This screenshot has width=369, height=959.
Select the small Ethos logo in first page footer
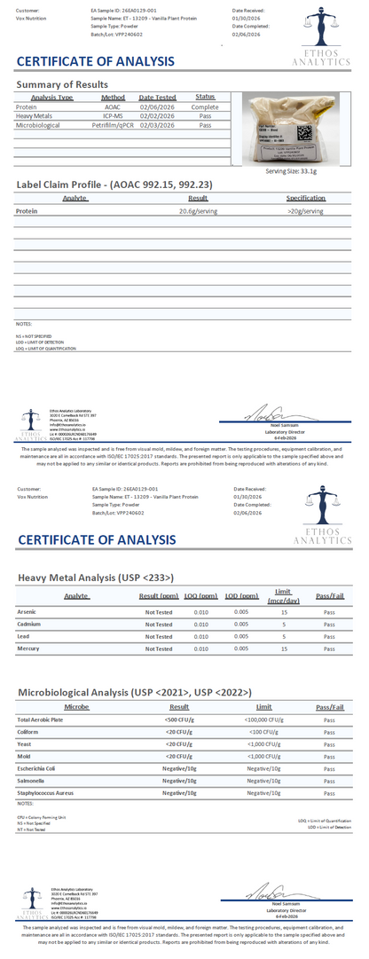pos(30,424)
